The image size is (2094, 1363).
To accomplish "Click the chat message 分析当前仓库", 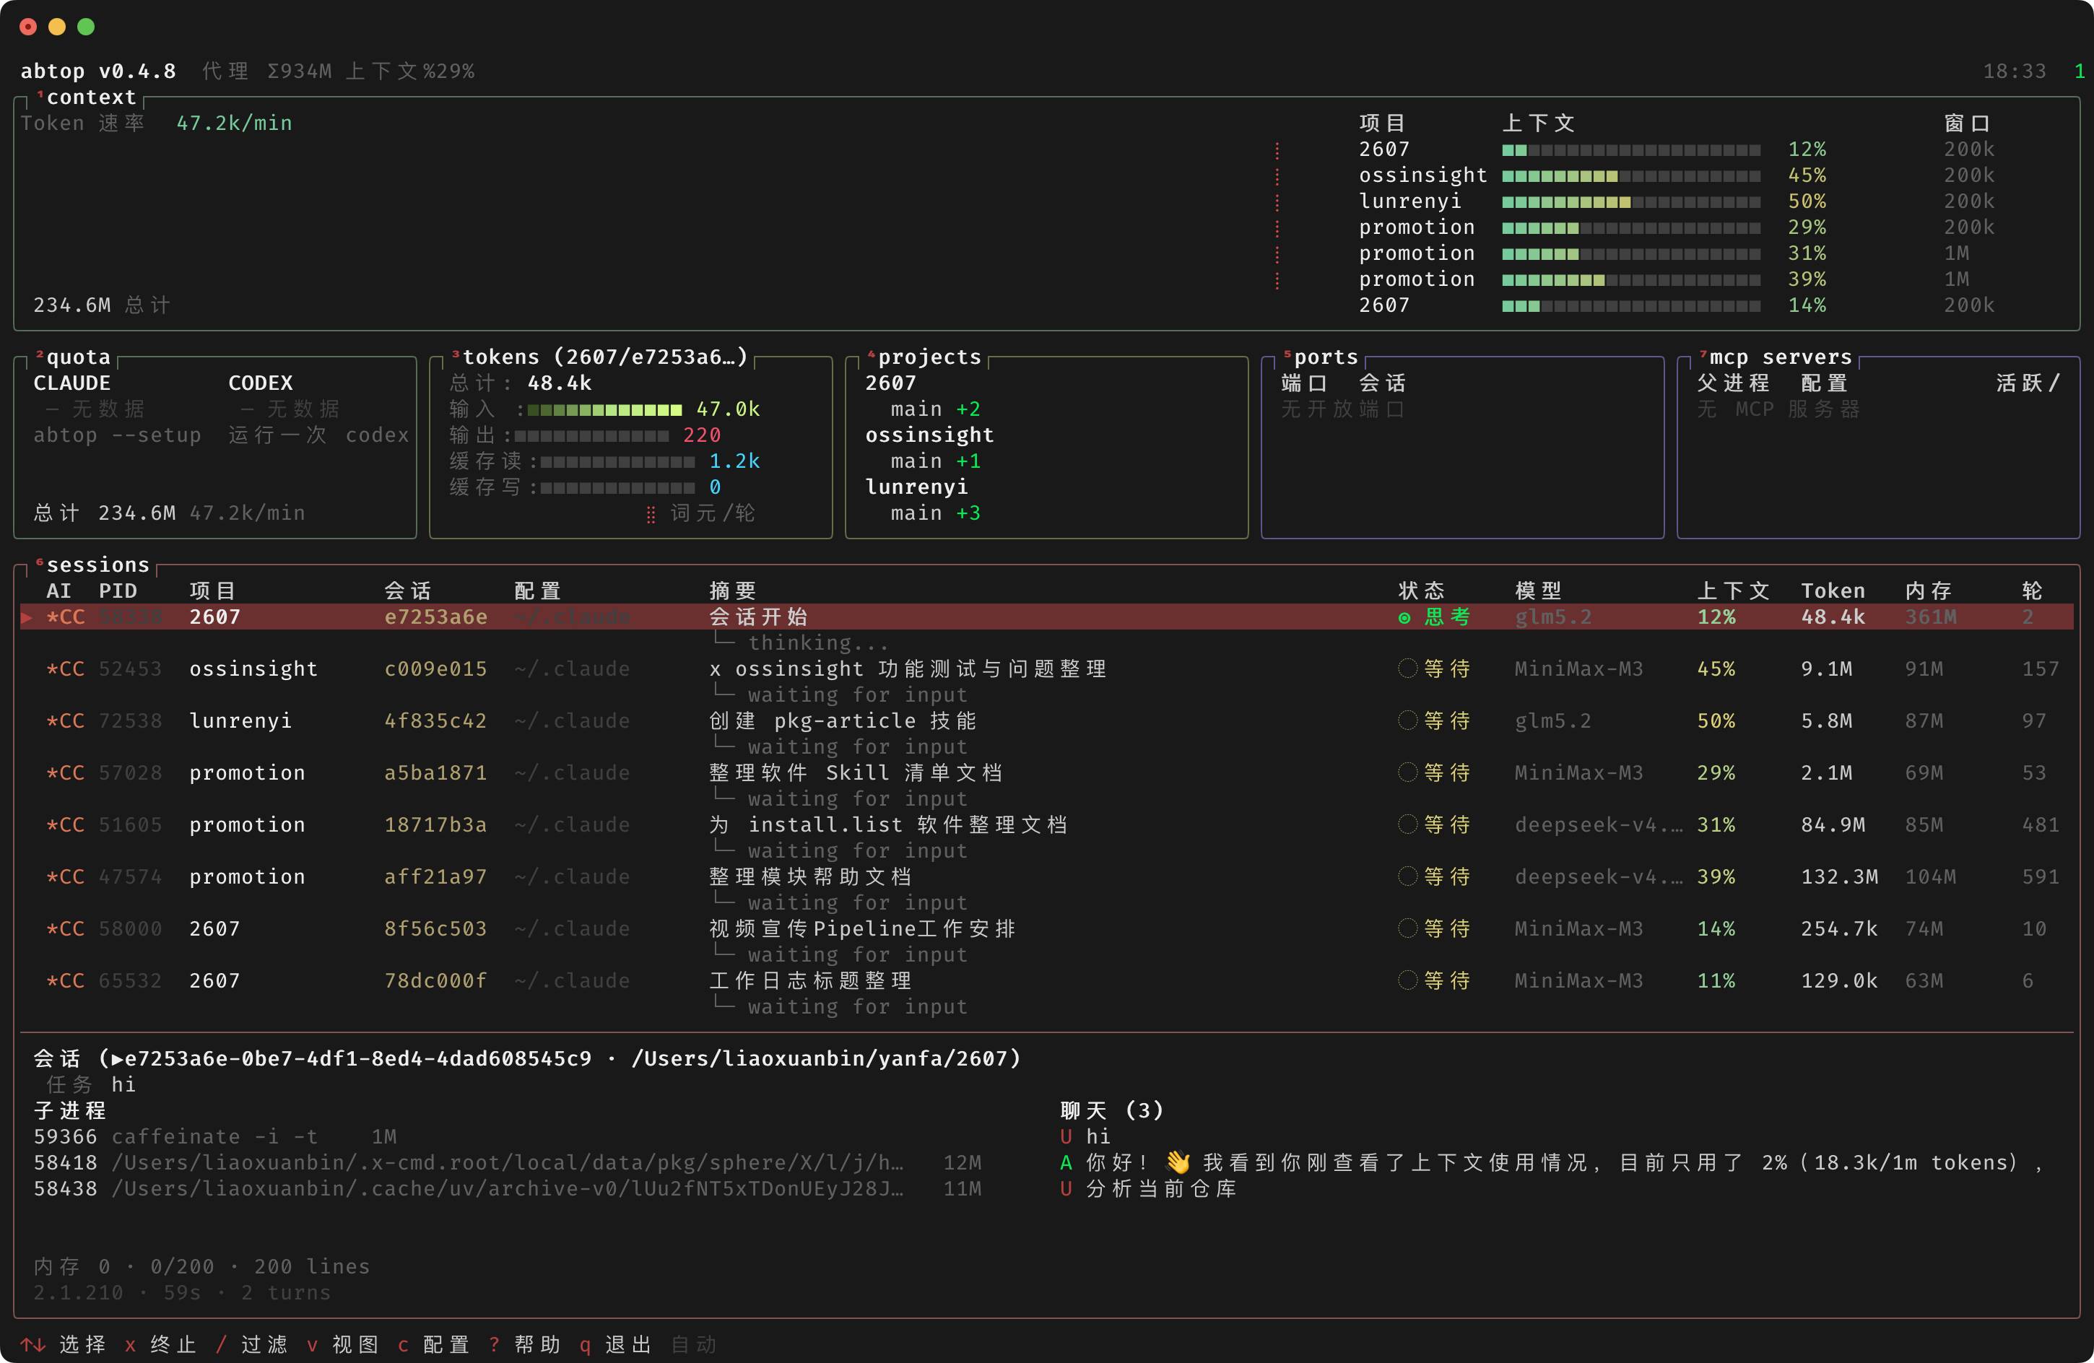I will 1161,1189.
